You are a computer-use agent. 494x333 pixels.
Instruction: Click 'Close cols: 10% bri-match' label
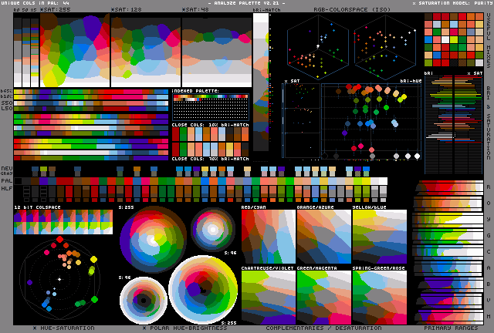pyautogui.click(x=210, y=125)
